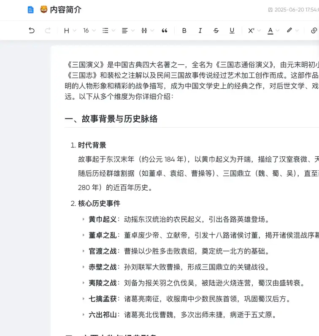Image resolution: width=319 pixels, height=336 pixels.
Task: Collapse the 夷陵之战 bullet triangle
Action: tap(84, 283)
